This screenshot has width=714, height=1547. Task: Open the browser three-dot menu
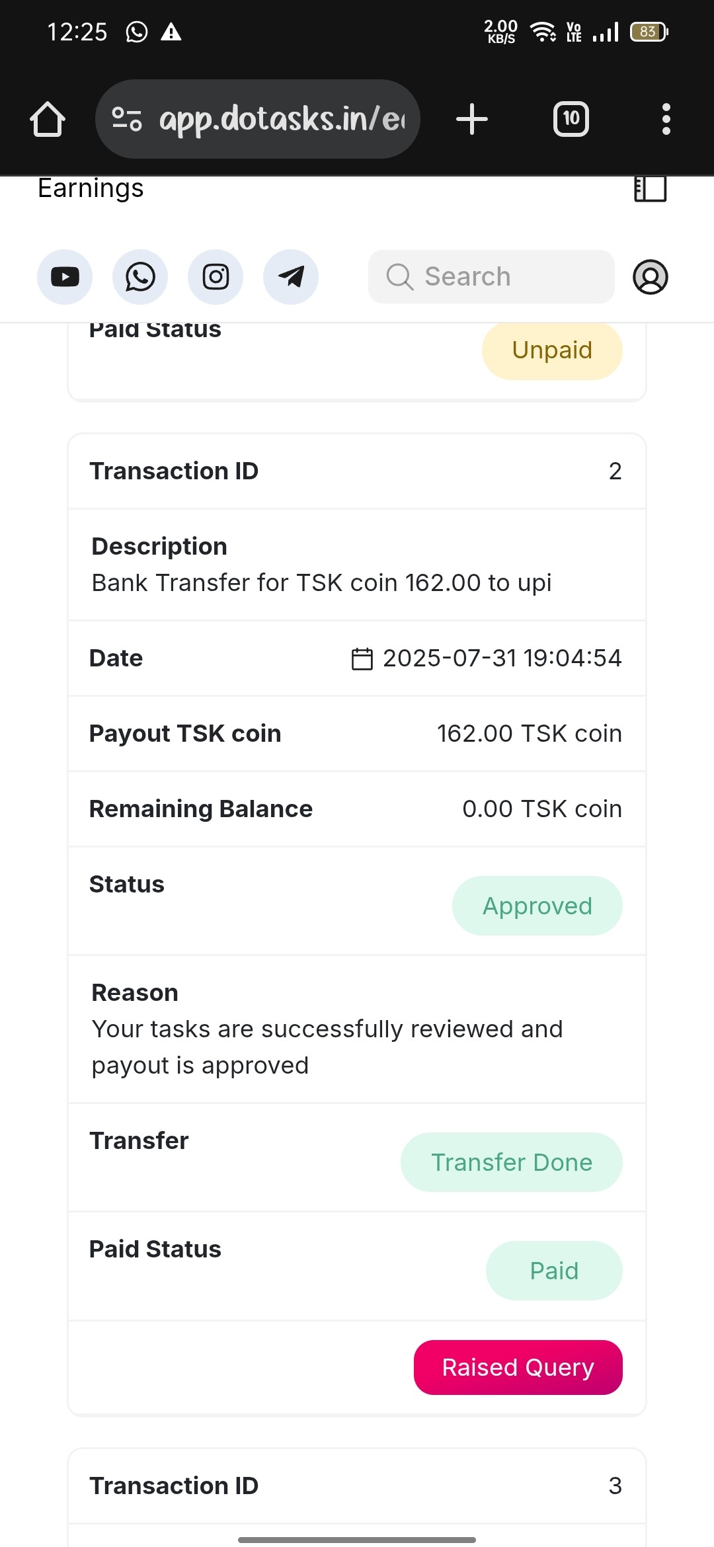666,119
